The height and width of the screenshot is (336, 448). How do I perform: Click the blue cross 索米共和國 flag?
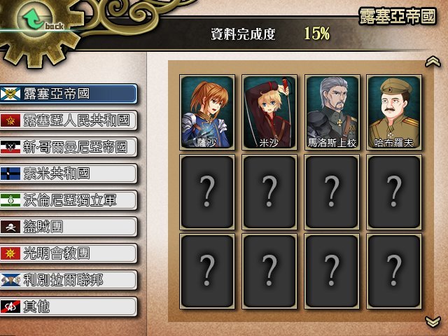[10, 174]
